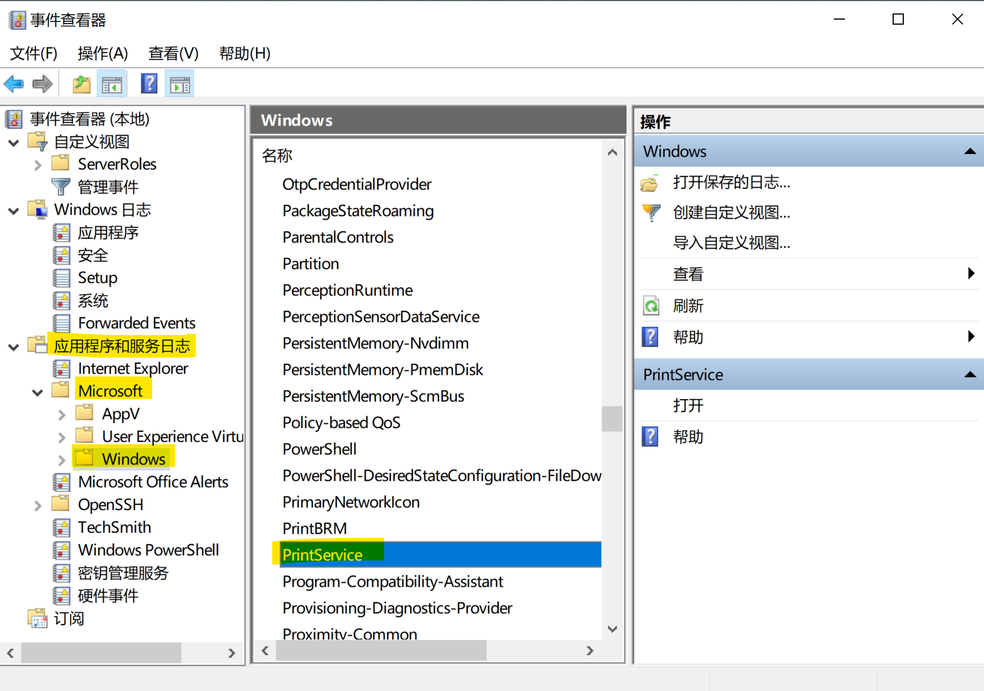Click the 应用程序 log icon
The height and width of the screenshot is (691, 984).
pyautogui.click(x=62, y=233)
